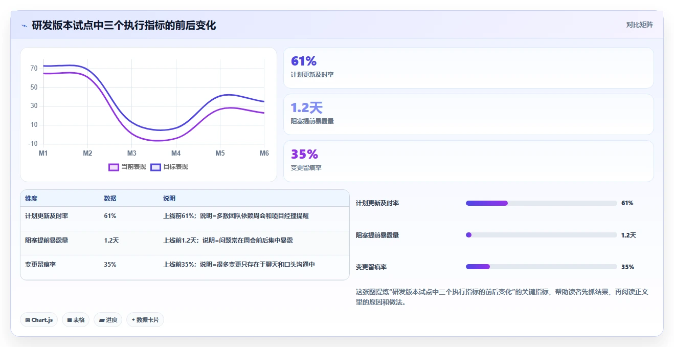674x347 pixels.
Task: Click the M4 axis label on chart
Action: pyautogui.click(x=176, y=153)
